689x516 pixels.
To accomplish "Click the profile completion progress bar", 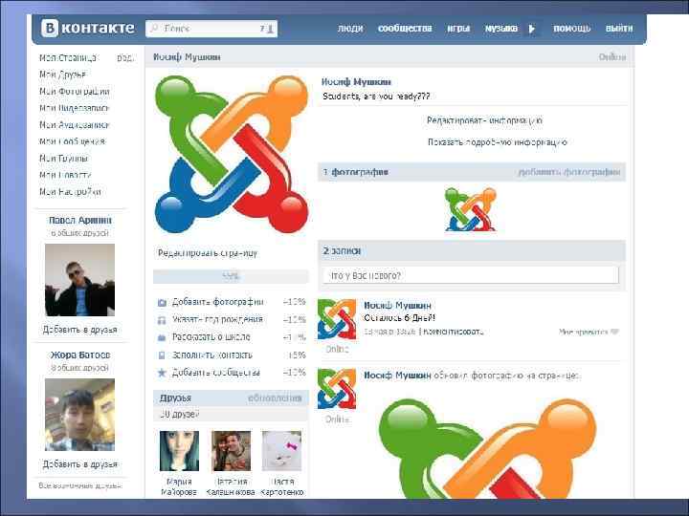I will tap(232, 276).
